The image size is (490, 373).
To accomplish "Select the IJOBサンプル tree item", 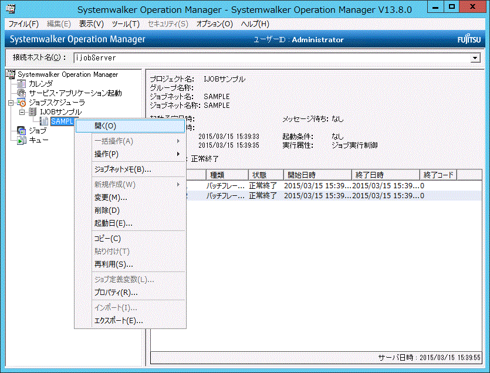I will (x=61, y=112).
